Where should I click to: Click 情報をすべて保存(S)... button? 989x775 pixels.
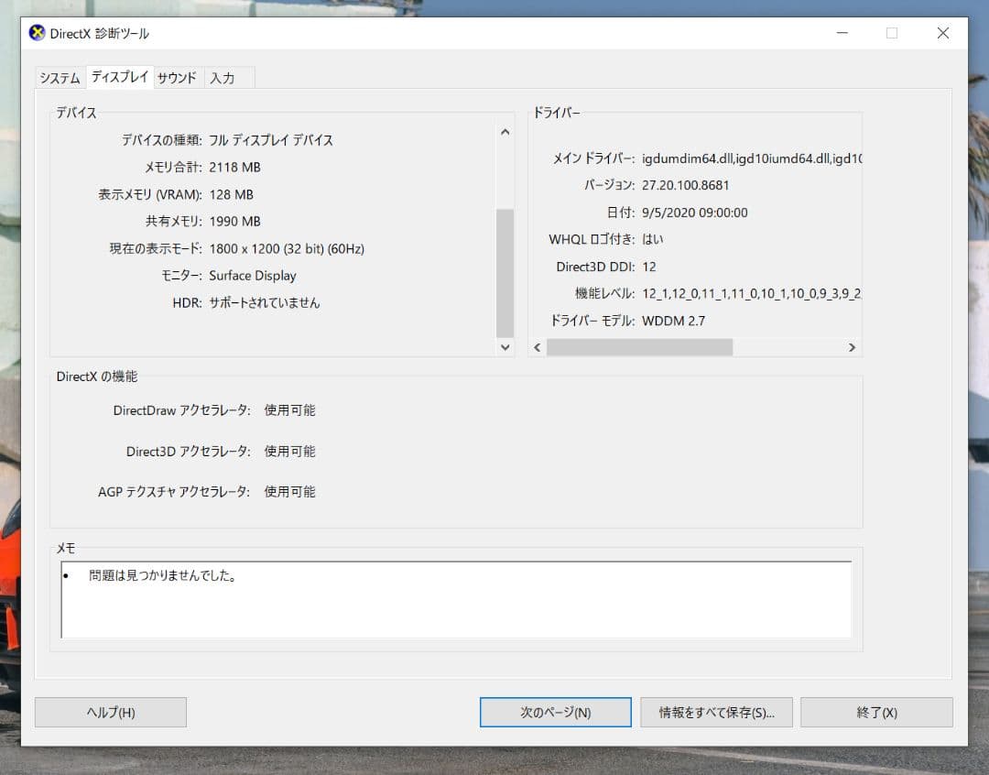(716, 712)
